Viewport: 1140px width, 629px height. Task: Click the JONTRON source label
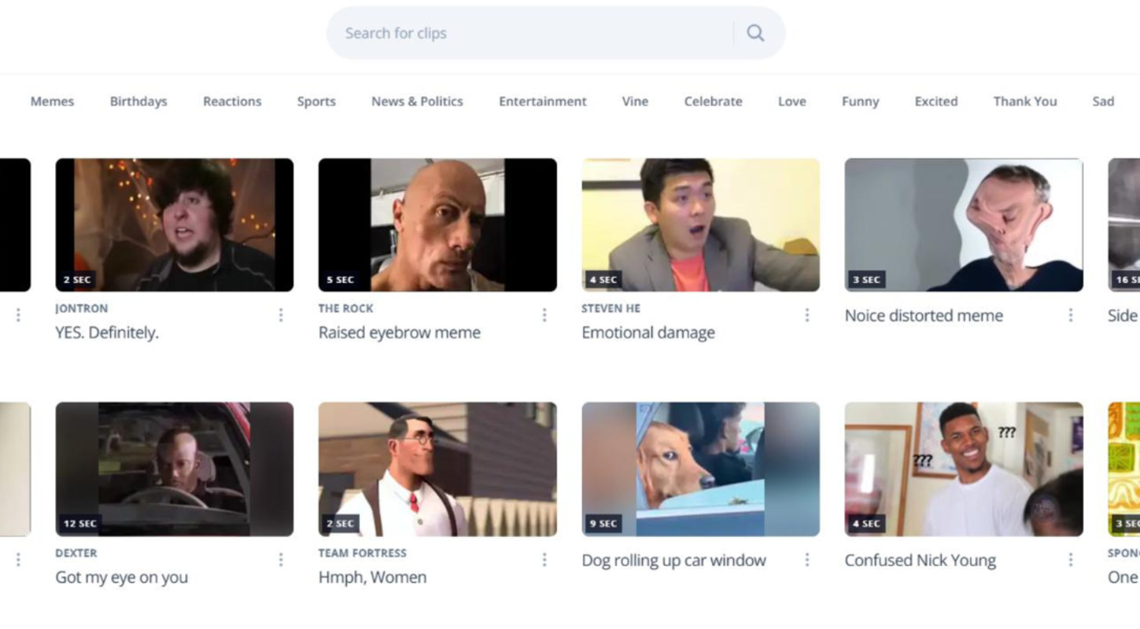tap(82, 308)
